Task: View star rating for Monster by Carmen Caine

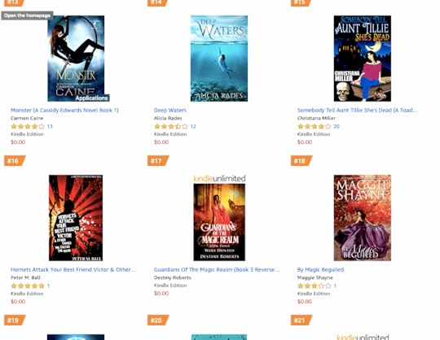Action: click(28, 126)
